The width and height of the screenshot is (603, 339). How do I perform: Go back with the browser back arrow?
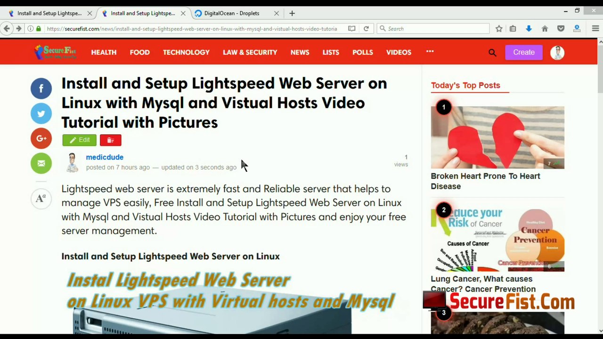click(x=7, y=29)
